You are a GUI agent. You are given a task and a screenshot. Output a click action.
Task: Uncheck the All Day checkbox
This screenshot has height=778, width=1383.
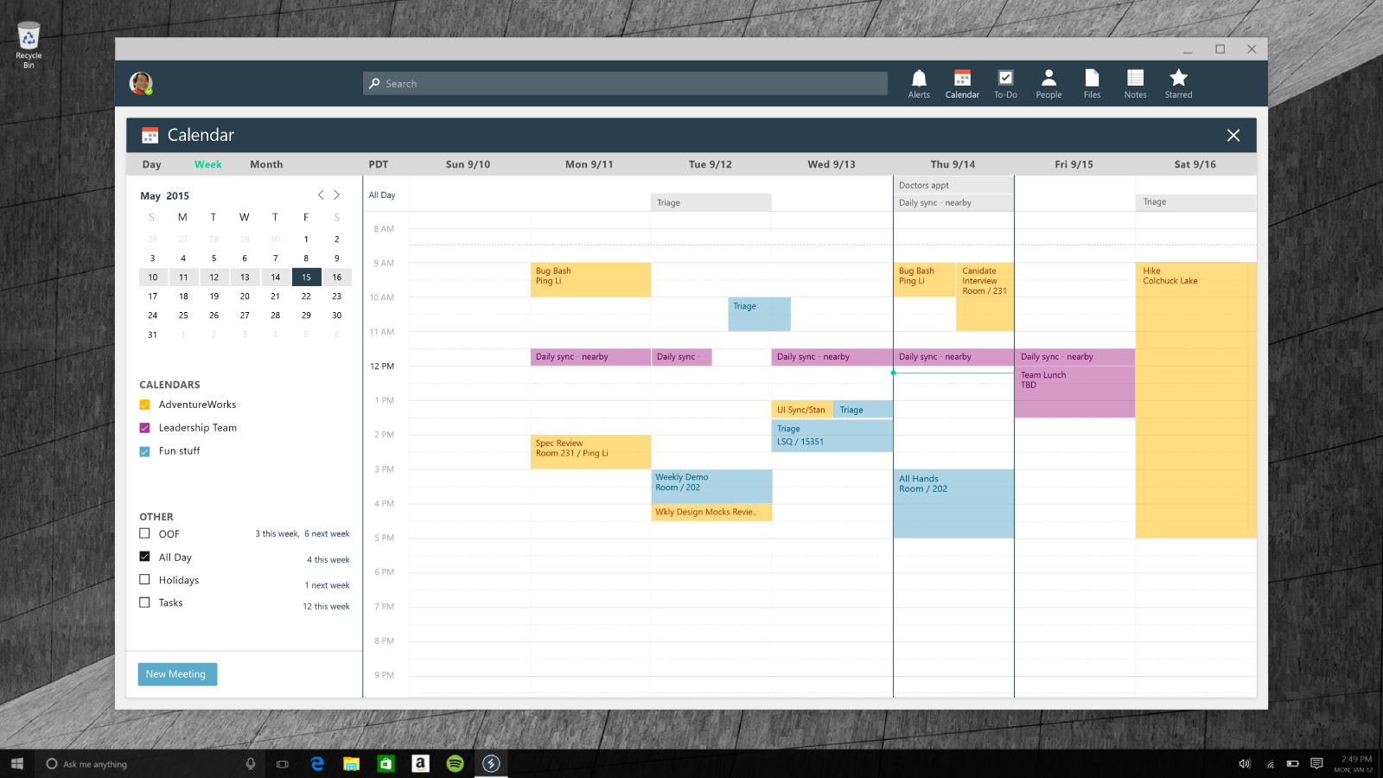[144, 557]
